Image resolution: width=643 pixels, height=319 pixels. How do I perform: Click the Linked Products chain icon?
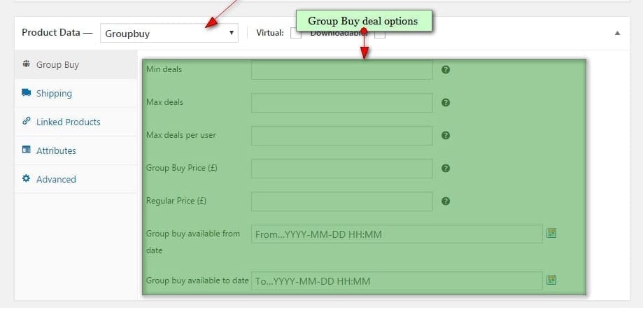pyautogui.click(x=27, y=121)
